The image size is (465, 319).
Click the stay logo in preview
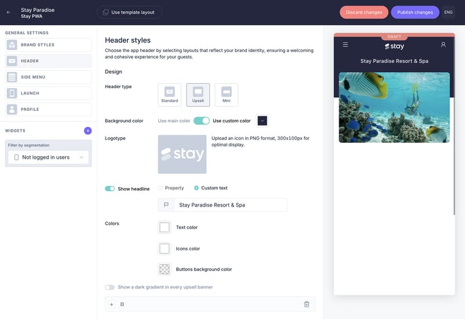tap(394, 46)
